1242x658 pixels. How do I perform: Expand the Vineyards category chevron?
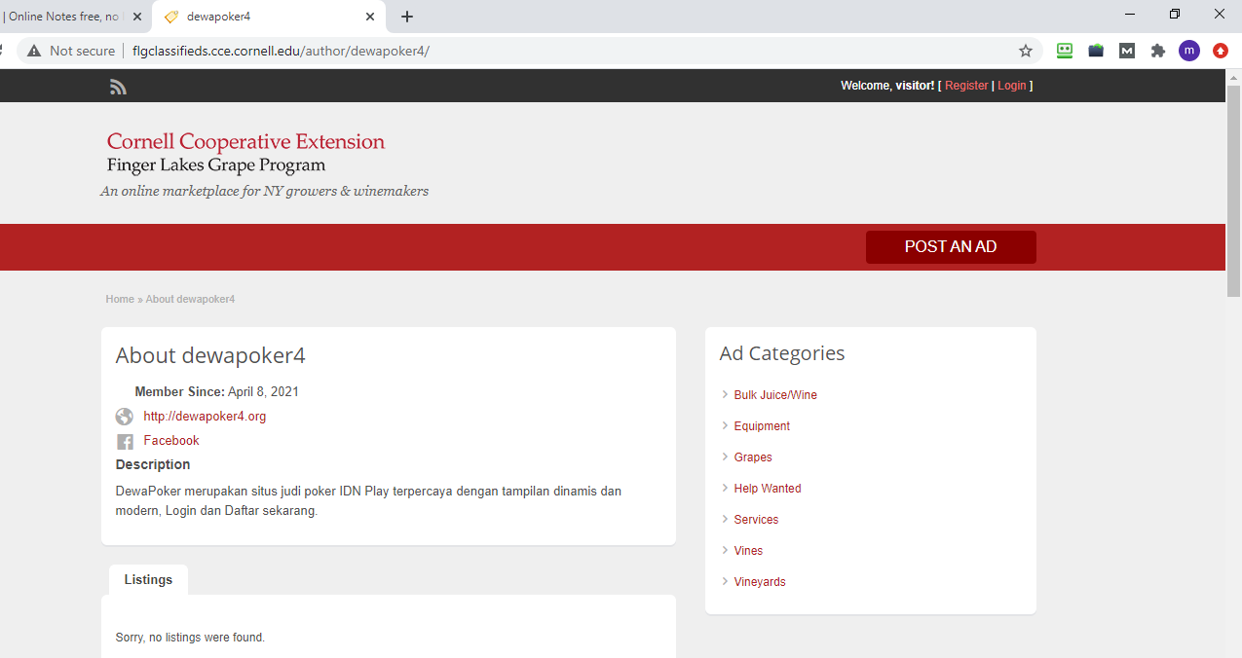[x=725, y=581]
